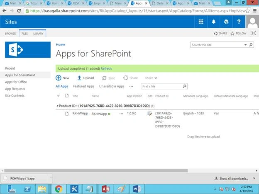
Task: Click the Refresh link in upload banner
Action: [106, 68]
